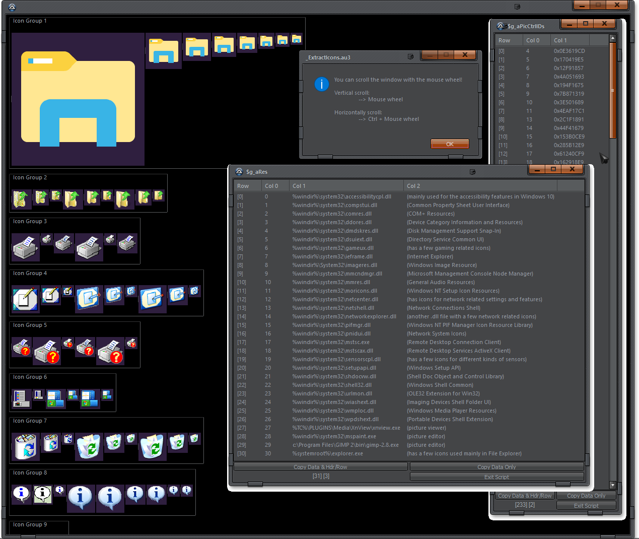Select the first computer icon in Icon Group 6
Viewport: 639px width, 539px height.
coord(20,398)
